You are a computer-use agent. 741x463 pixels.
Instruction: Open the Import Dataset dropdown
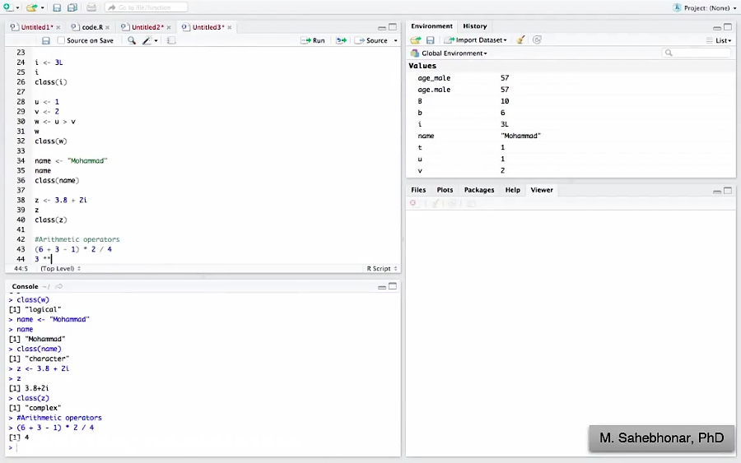(475, 40)
